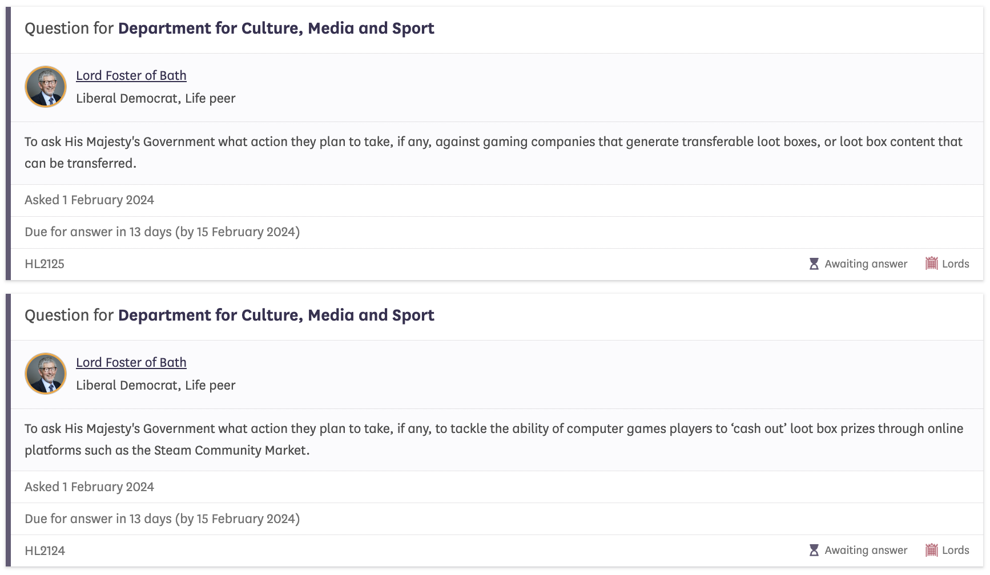The width and height of the screenshot is (990, 575).
Task: Click 'Asked 1 February 2024' on HL2125 card
Action: pyautogui.click(x=89, y=200)
